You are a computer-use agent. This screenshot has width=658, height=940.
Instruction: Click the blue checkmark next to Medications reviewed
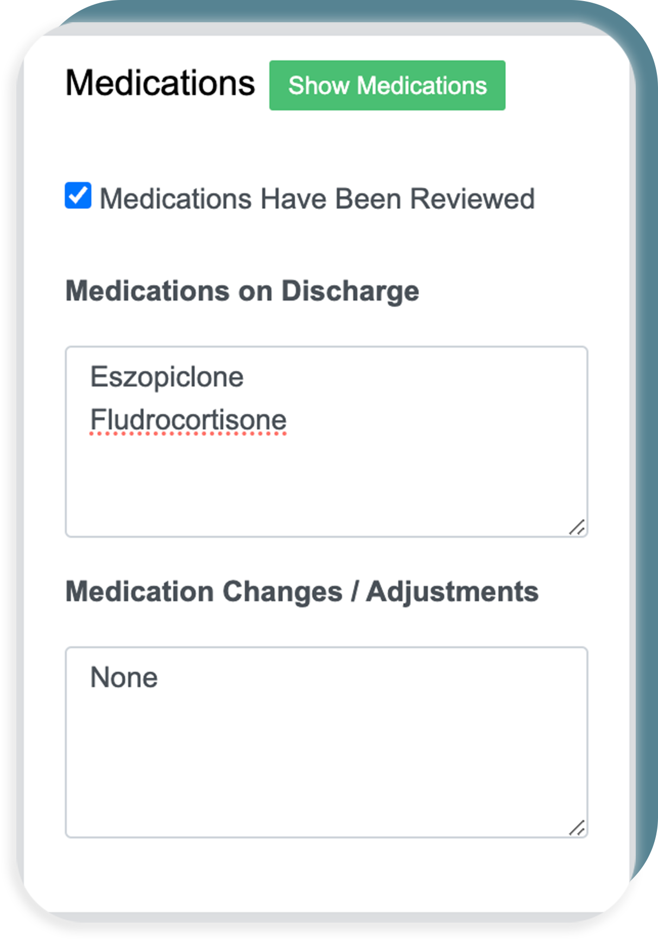coord(78,196)
